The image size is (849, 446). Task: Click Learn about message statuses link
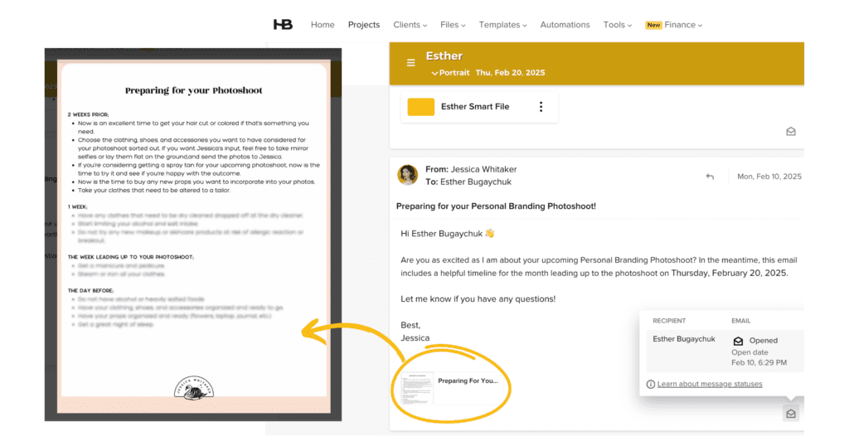[710, 385]
